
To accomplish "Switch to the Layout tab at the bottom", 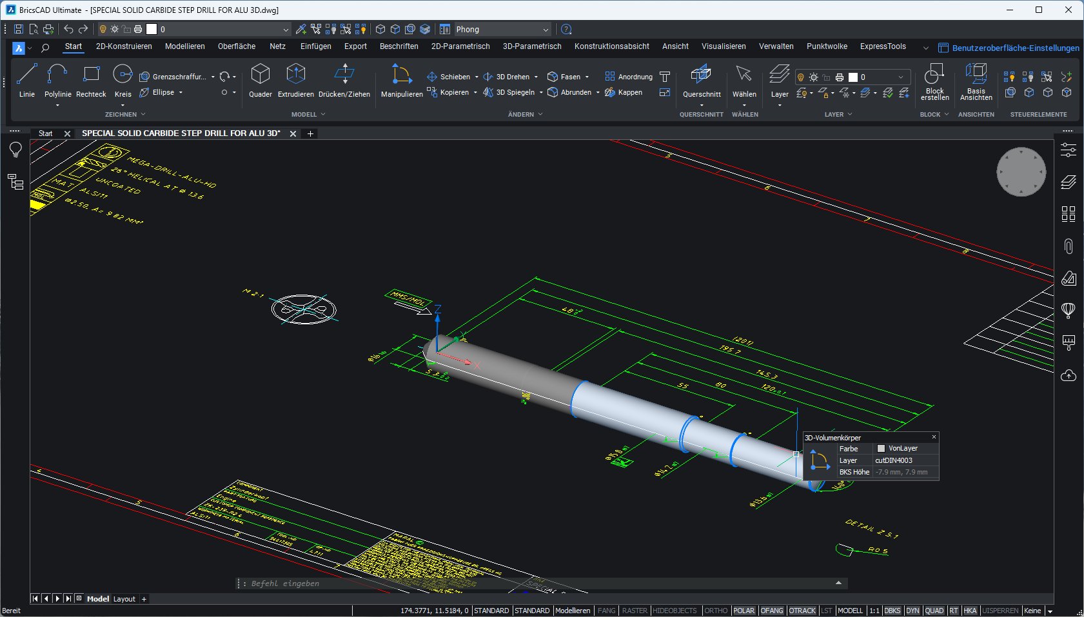I will 124,599.
